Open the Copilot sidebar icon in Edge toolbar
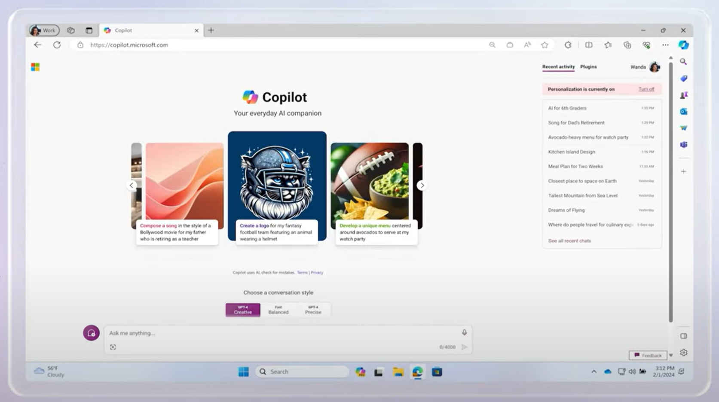 pos(683,45)
